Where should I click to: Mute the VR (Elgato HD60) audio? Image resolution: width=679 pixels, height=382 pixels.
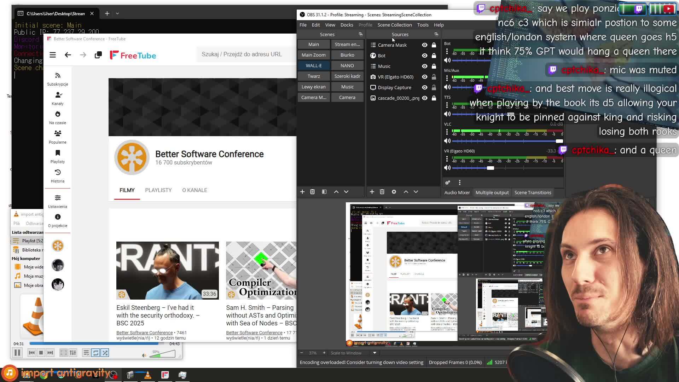[447, 168]
